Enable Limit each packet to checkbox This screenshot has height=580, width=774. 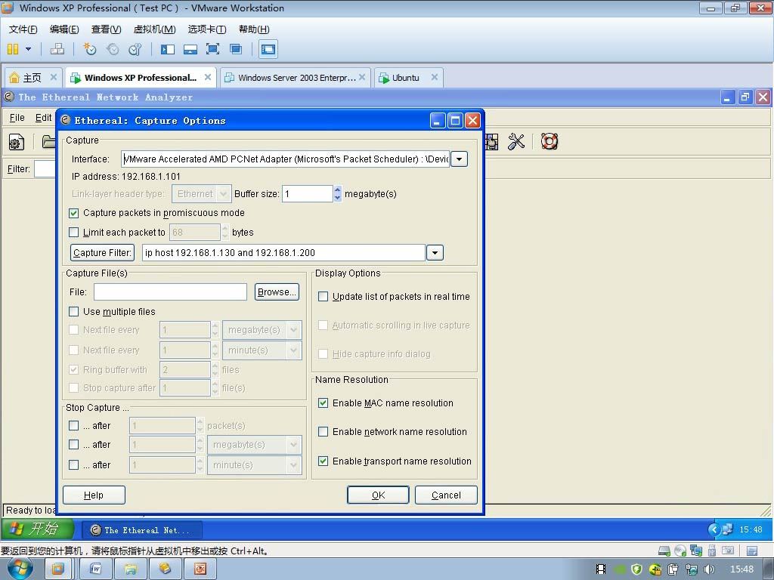73,233
